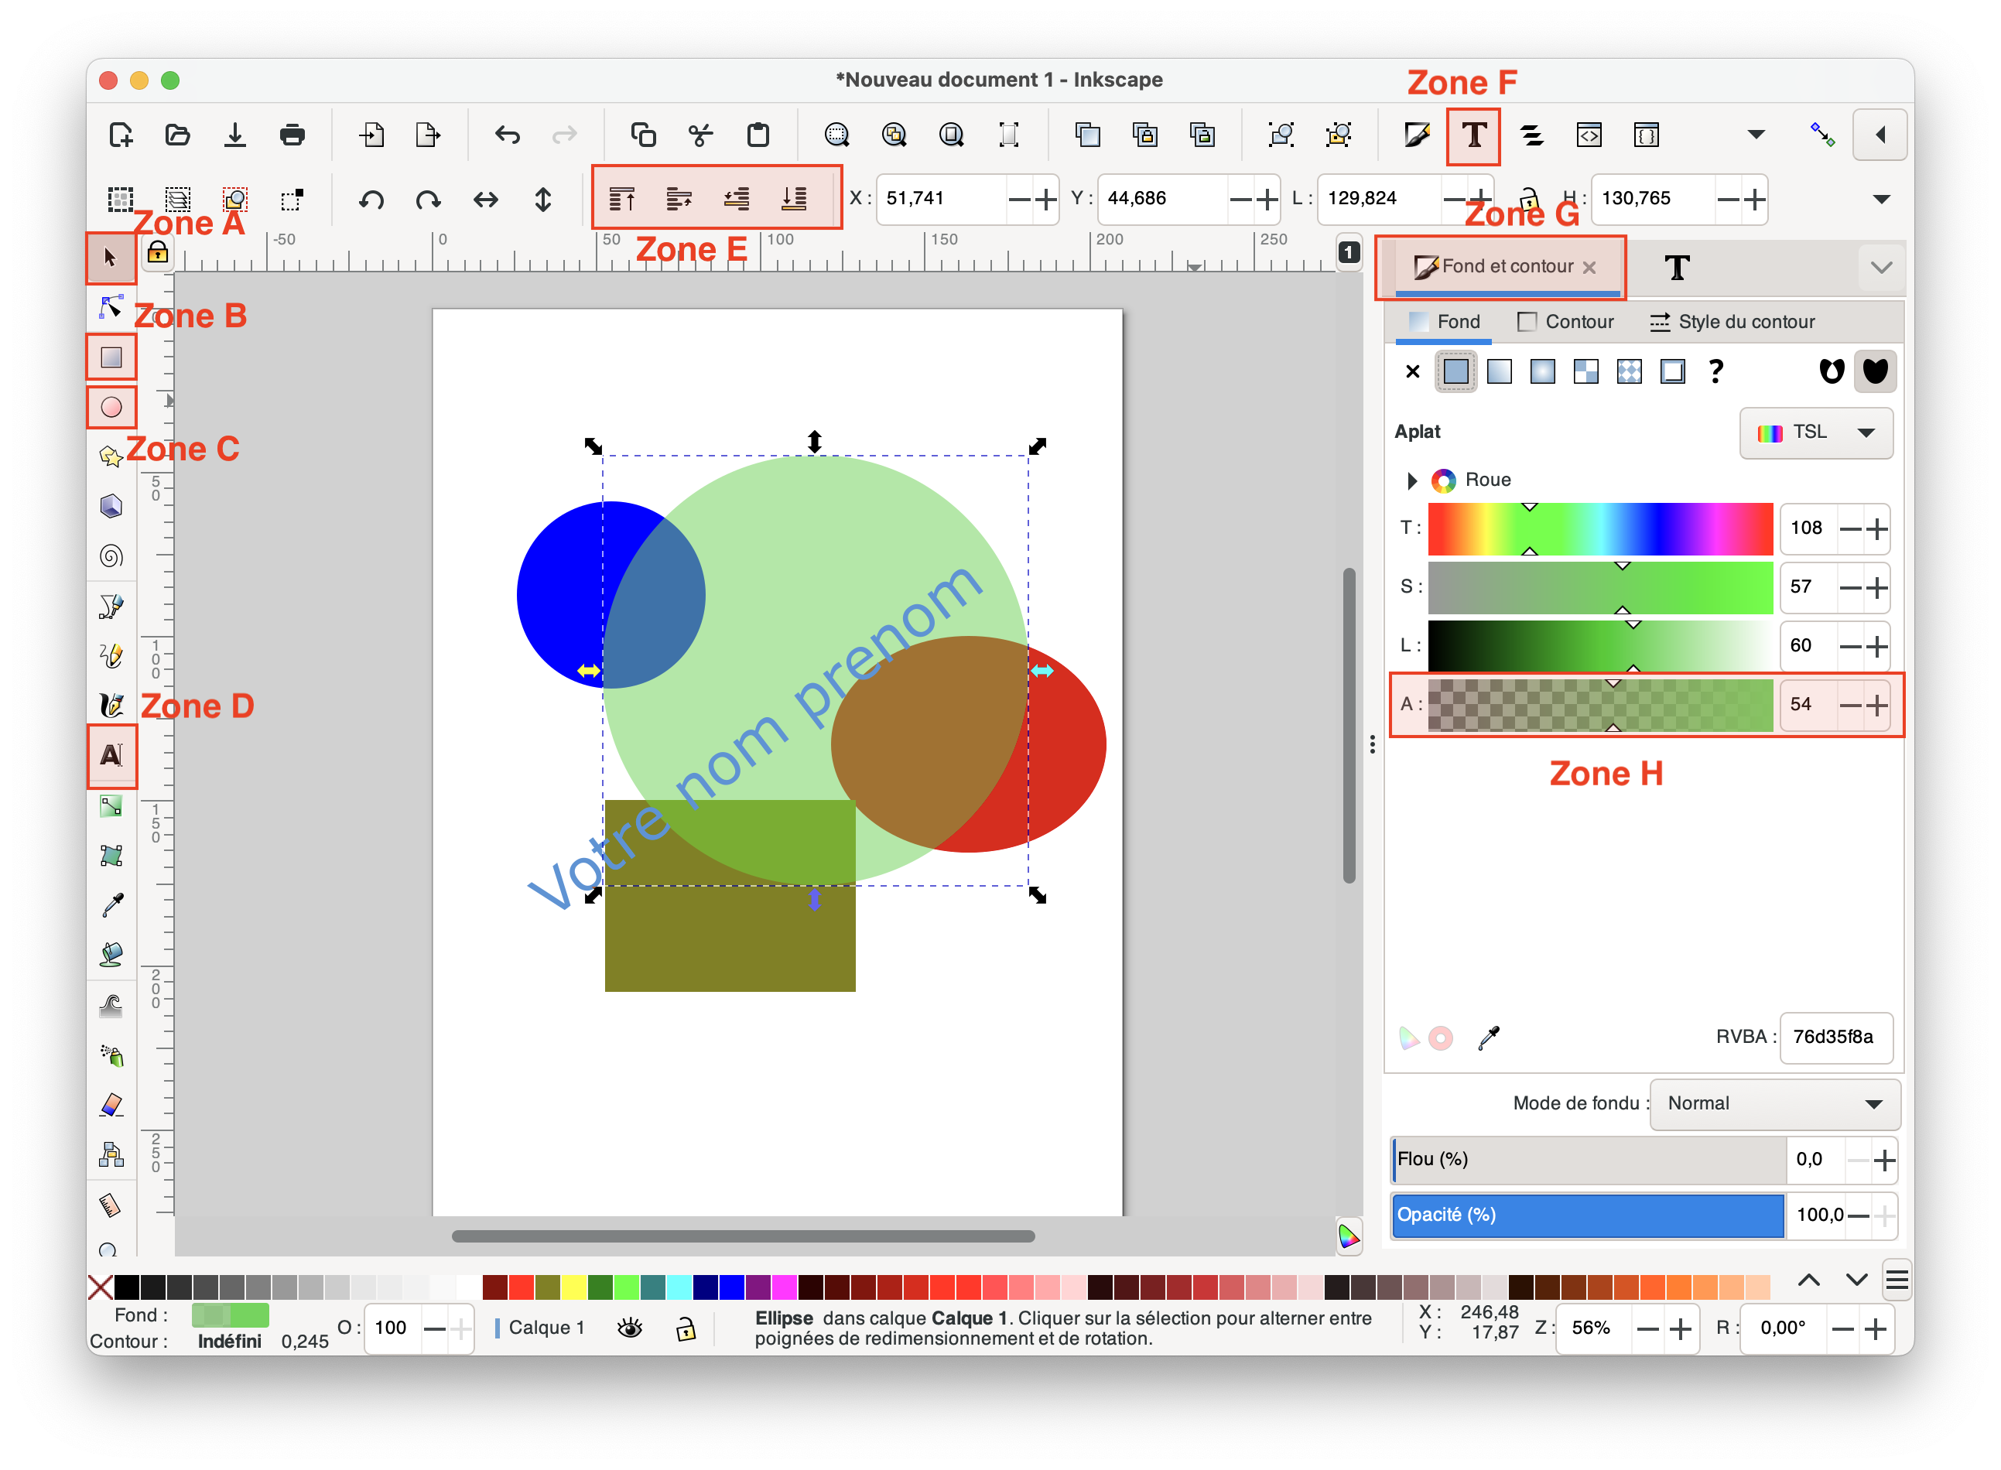Select unset paint question mark

point(1716,371)
